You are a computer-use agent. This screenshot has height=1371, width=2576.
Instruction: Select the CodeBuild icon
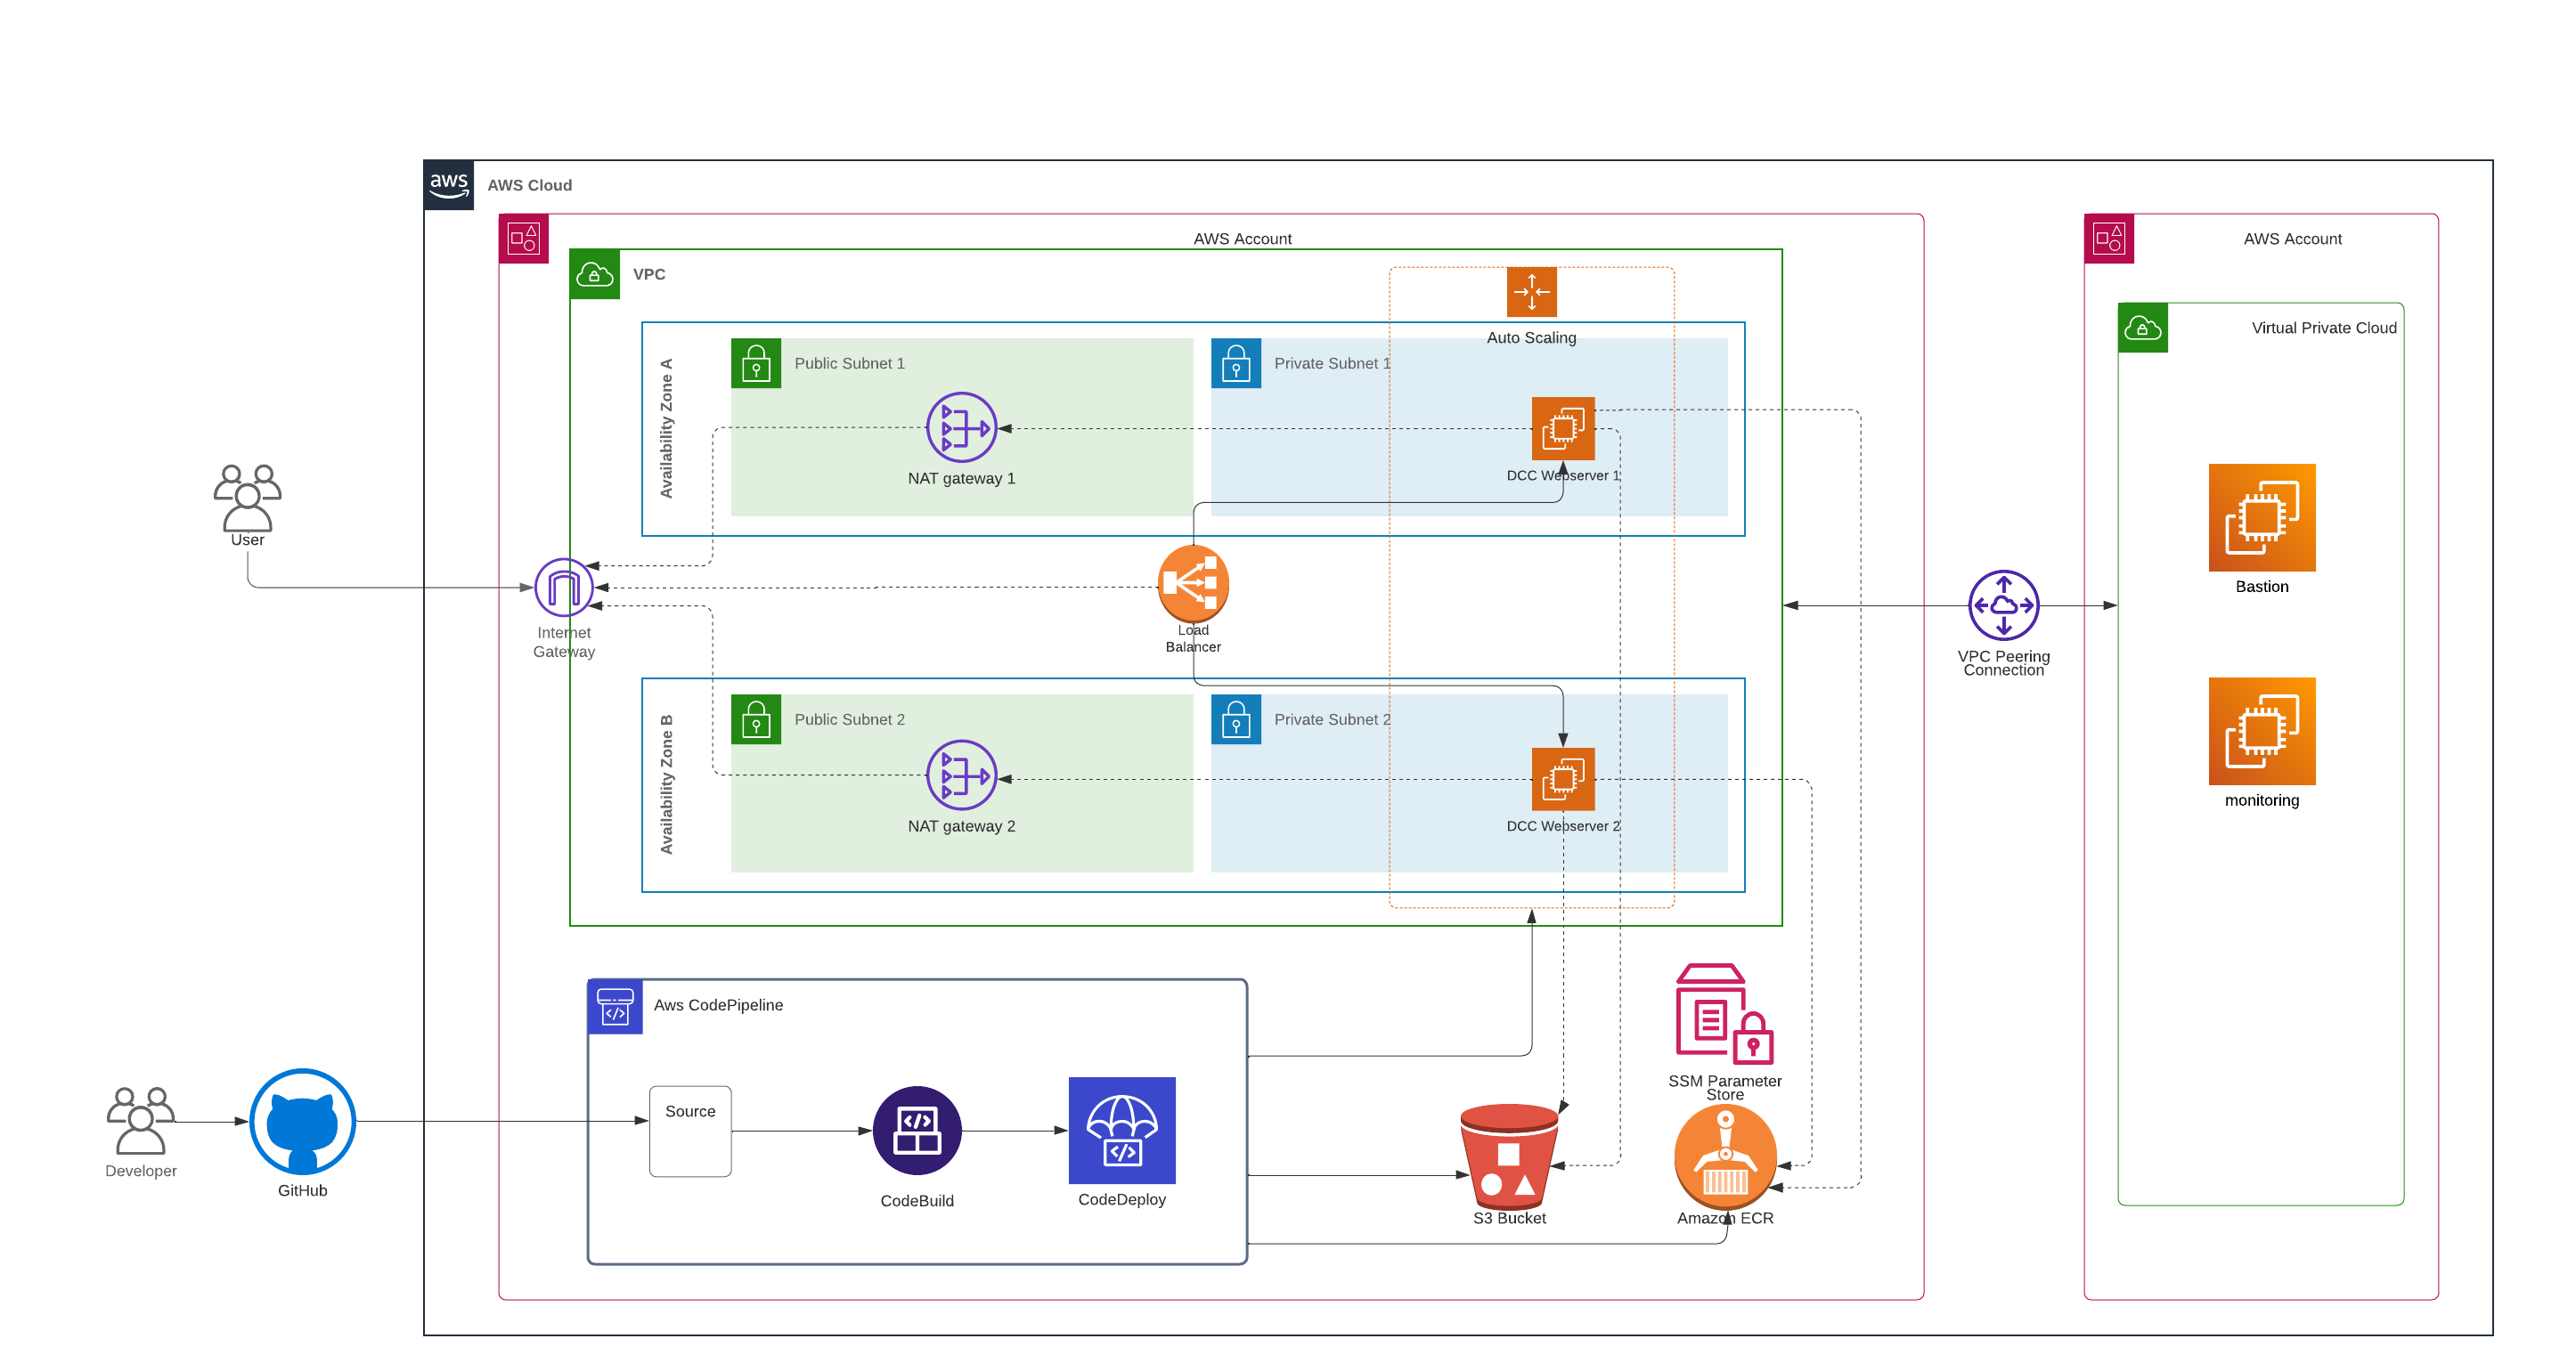pyautogui.click(x=916, y=1130)
